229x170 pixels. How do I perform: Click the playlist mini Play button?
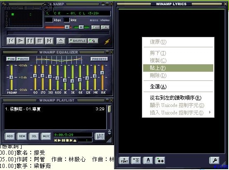59,141
